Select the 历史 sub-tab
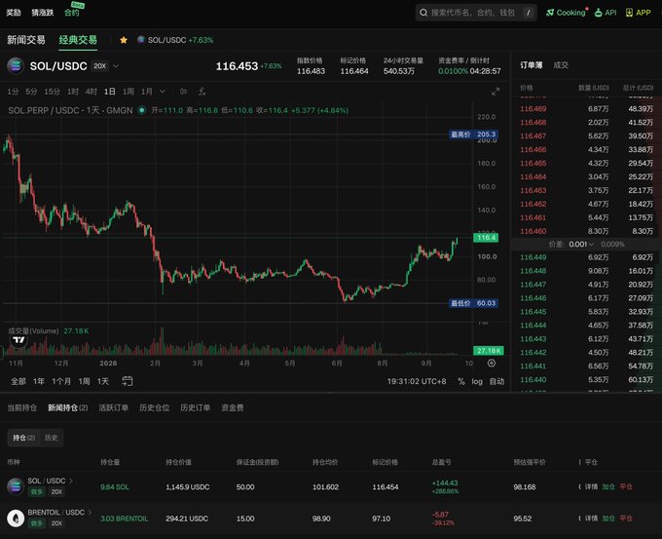The image size is (662, 539). click(51, 438)
